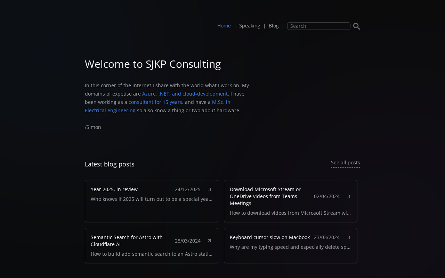Screen dimensions: 445x278
Task: Click arrow icon on Semantic Search card
Action: [209, 241]
